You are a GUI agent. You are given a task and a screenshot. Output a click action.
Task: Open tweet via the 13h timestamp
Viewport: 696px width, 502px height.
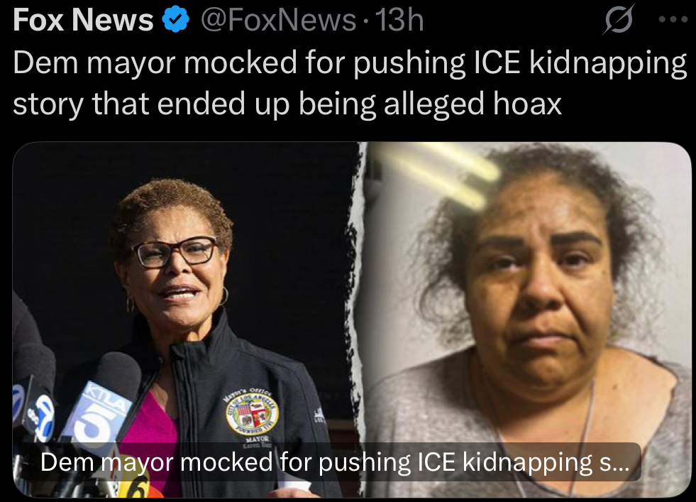pos(399,20)
